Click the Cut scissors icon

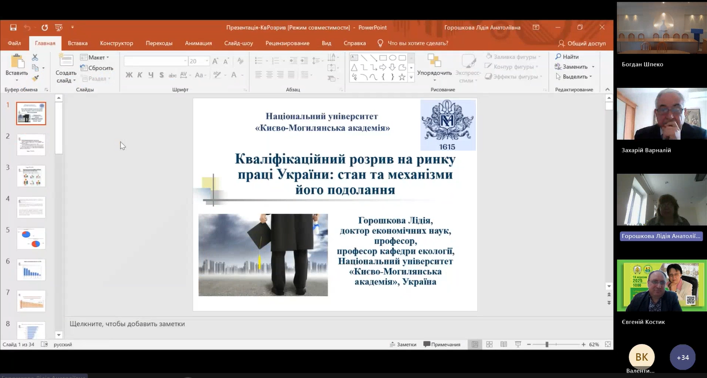click(x=35, y=57)
